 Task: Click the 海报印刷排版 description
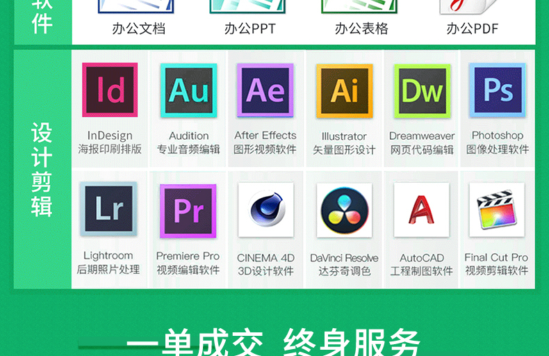pyautogui.click(x=110, y=149)
